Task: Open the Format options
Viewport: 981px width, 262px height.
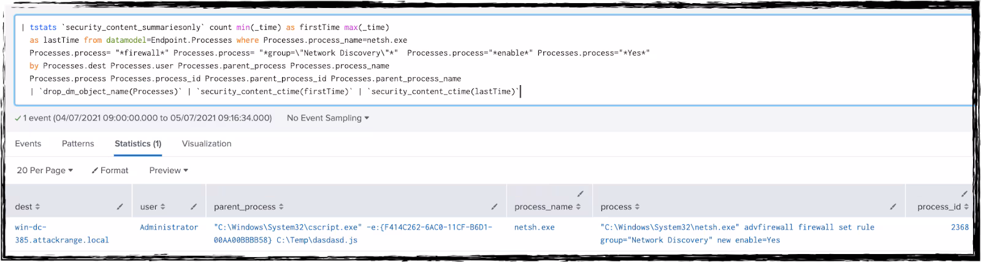Action: 110,170
